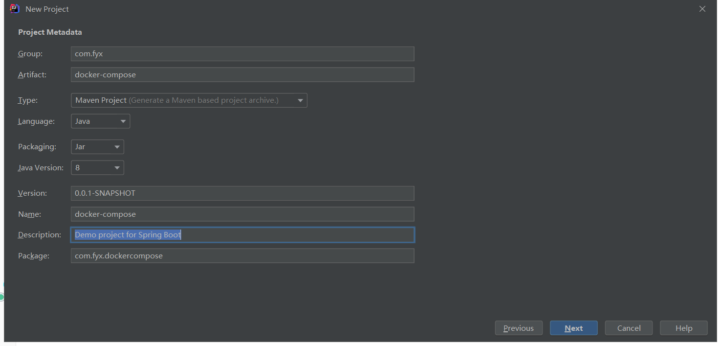Viewport: 721px width, 346px height.
Task: Click the Package field com.fyx.dockercompose
Action: [x=242, y=255]
